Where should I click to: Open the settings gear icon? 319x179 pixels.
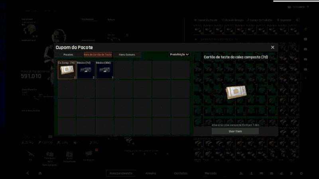[301, 173]
